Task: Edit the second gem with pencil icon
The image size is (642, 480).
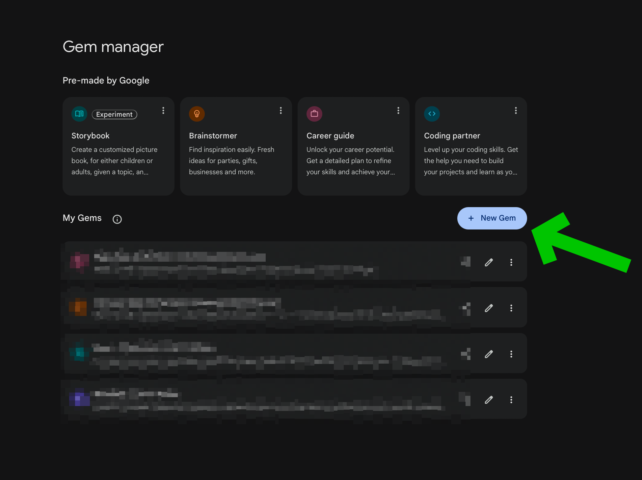Action: pyautogui.click(x=489, y=308)
